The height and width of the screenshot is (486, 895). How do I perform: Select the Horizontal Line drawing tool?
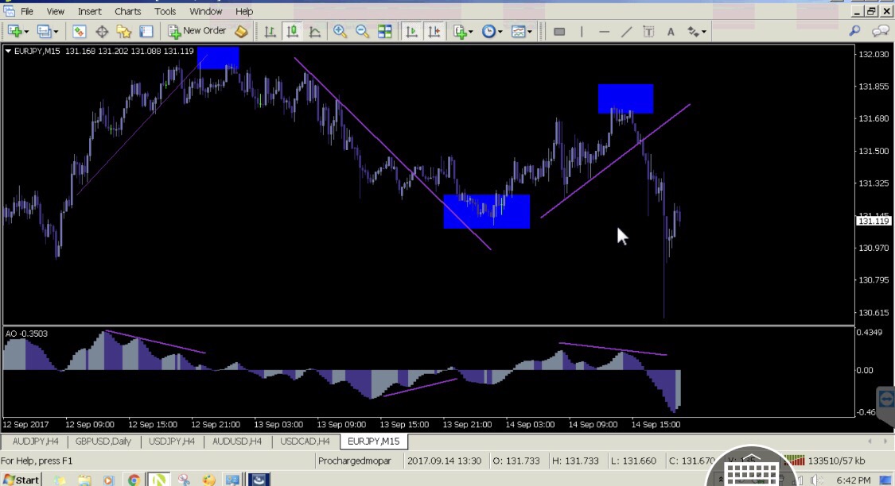tap(604, 31)
